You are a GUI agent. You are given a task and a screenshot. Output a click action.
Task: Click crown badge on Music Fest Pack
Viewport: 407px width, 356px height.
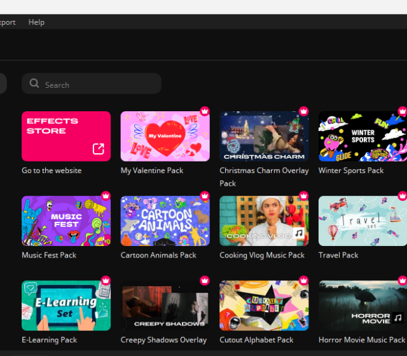click(106, 196)
